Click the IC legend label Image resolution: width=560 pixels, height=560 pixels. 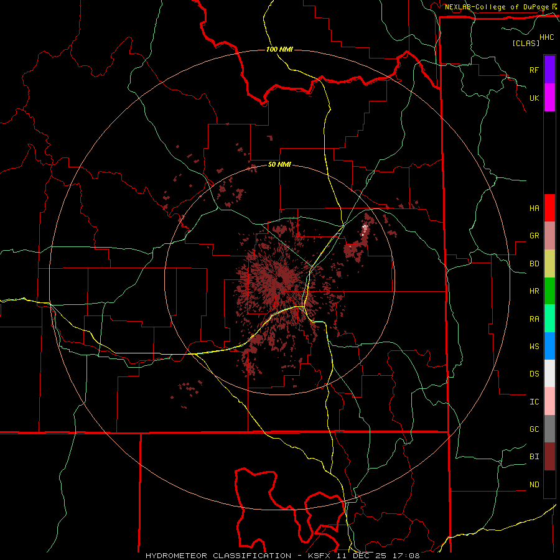coord(534,401)
